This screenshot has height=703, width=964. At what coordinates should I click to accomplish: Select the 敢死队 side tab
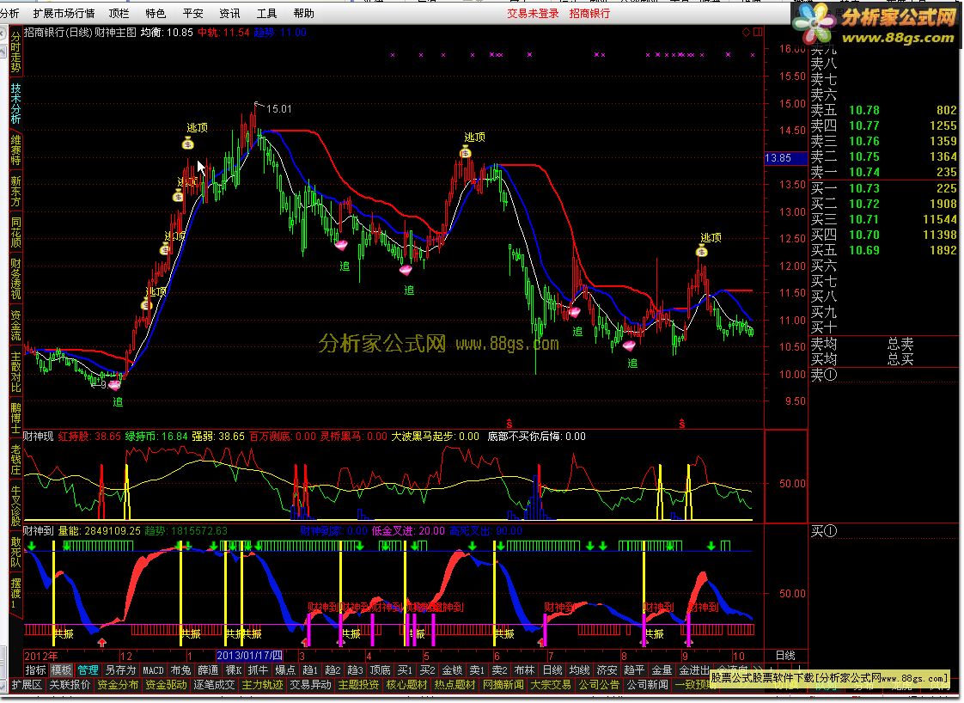pos(15,552)
